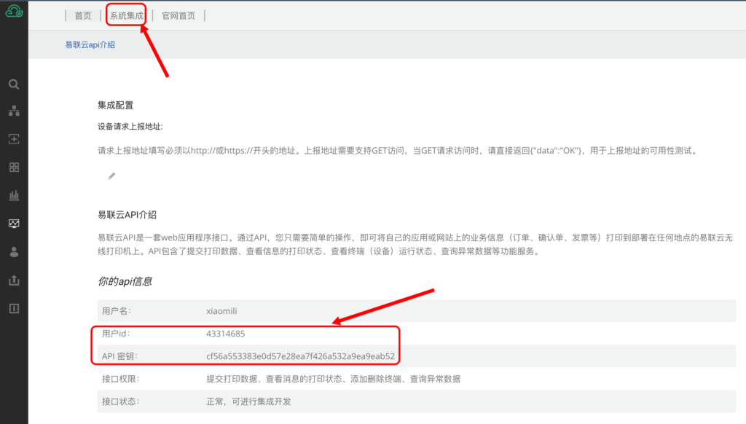Open the search icon in the left sidebar

point(13,84)
